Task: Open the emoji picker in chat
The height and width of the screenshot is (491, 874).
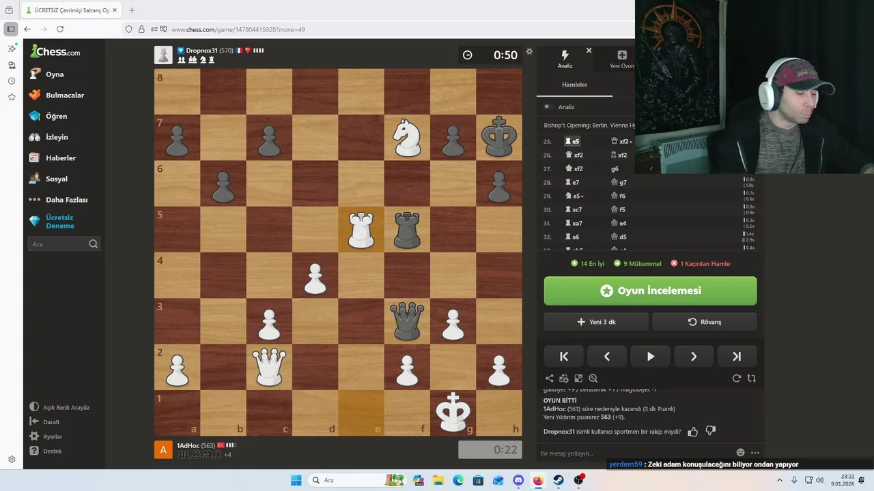Action: coord(741,453)
